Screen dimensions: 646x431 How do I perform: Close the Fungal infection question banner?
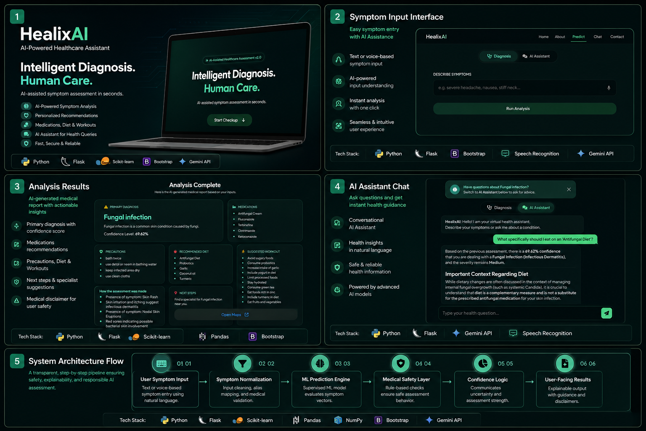(569, 189)
